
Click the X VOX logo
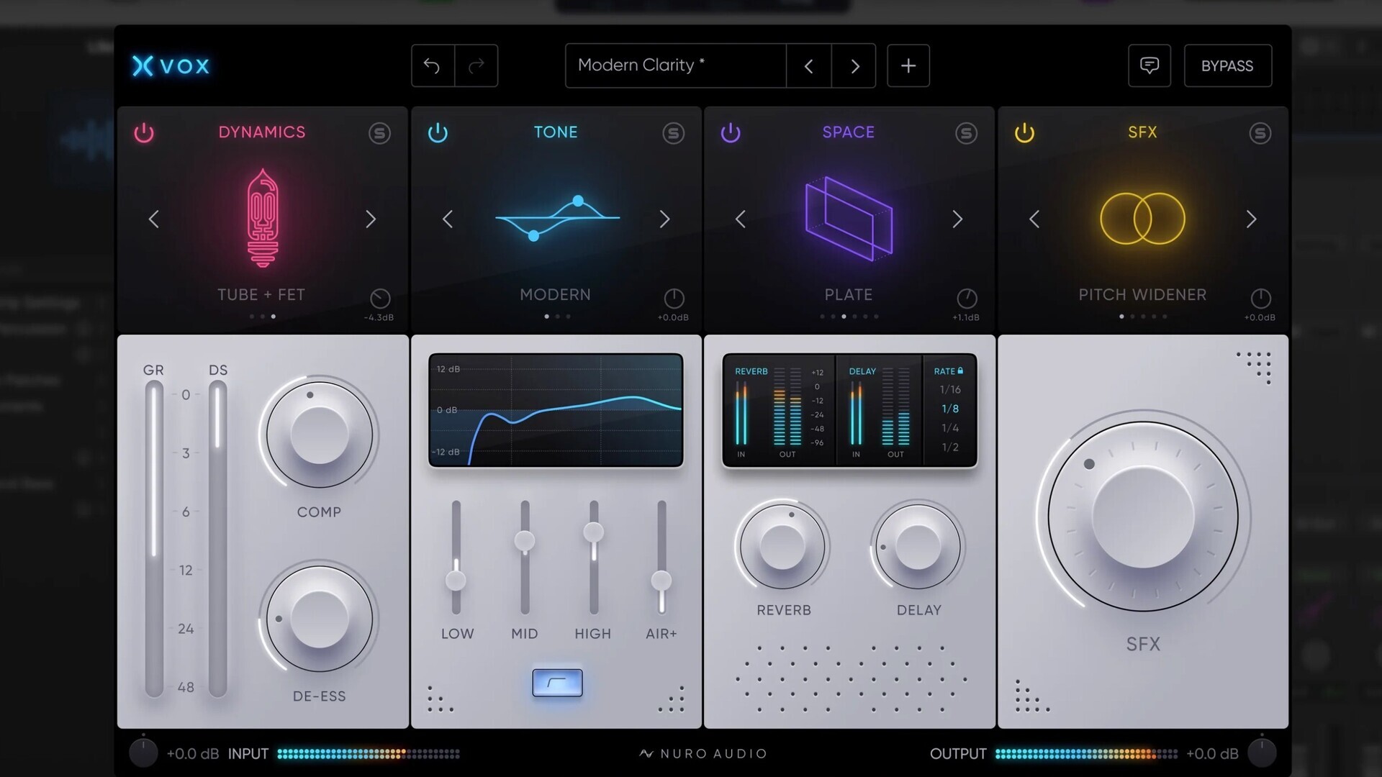point(171,65)
